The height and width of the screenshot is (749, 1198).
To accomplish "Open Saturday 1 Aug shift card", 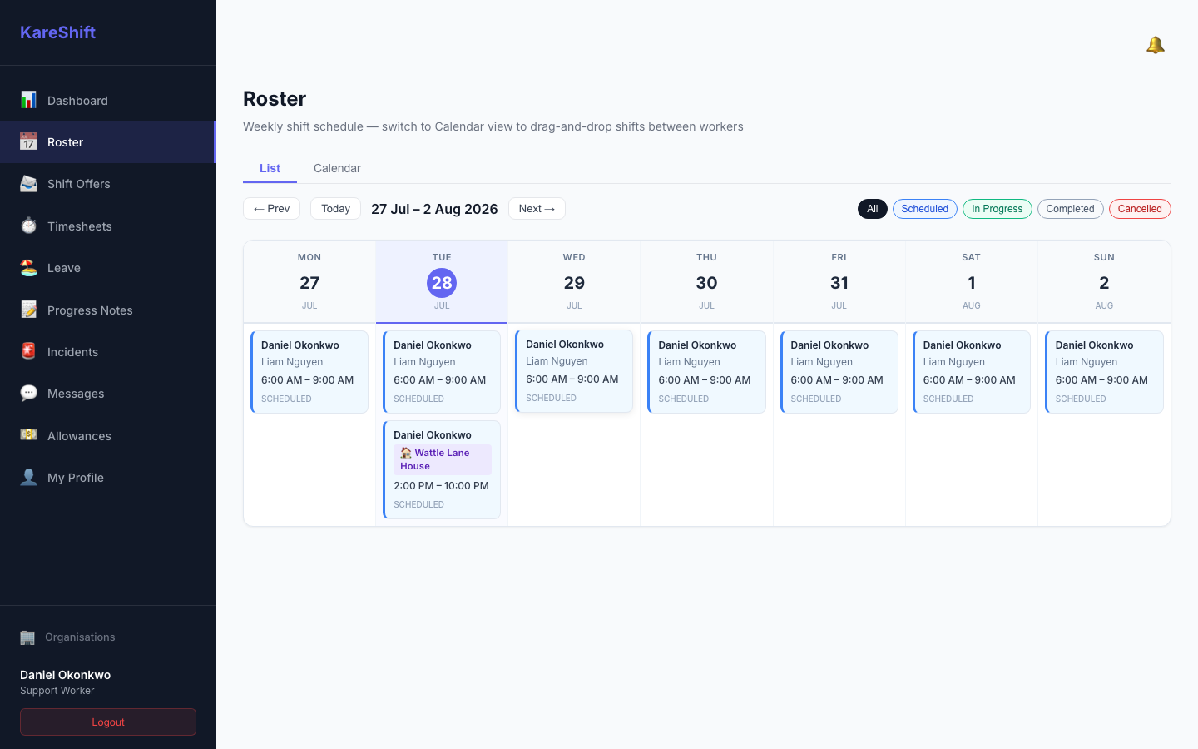I will tap(971, 372).
